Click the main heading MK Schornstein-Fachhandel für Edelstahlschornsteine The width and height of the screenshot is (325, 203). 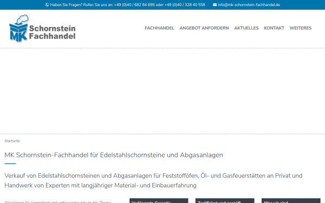pyautogui.click(x=114, y=155)
